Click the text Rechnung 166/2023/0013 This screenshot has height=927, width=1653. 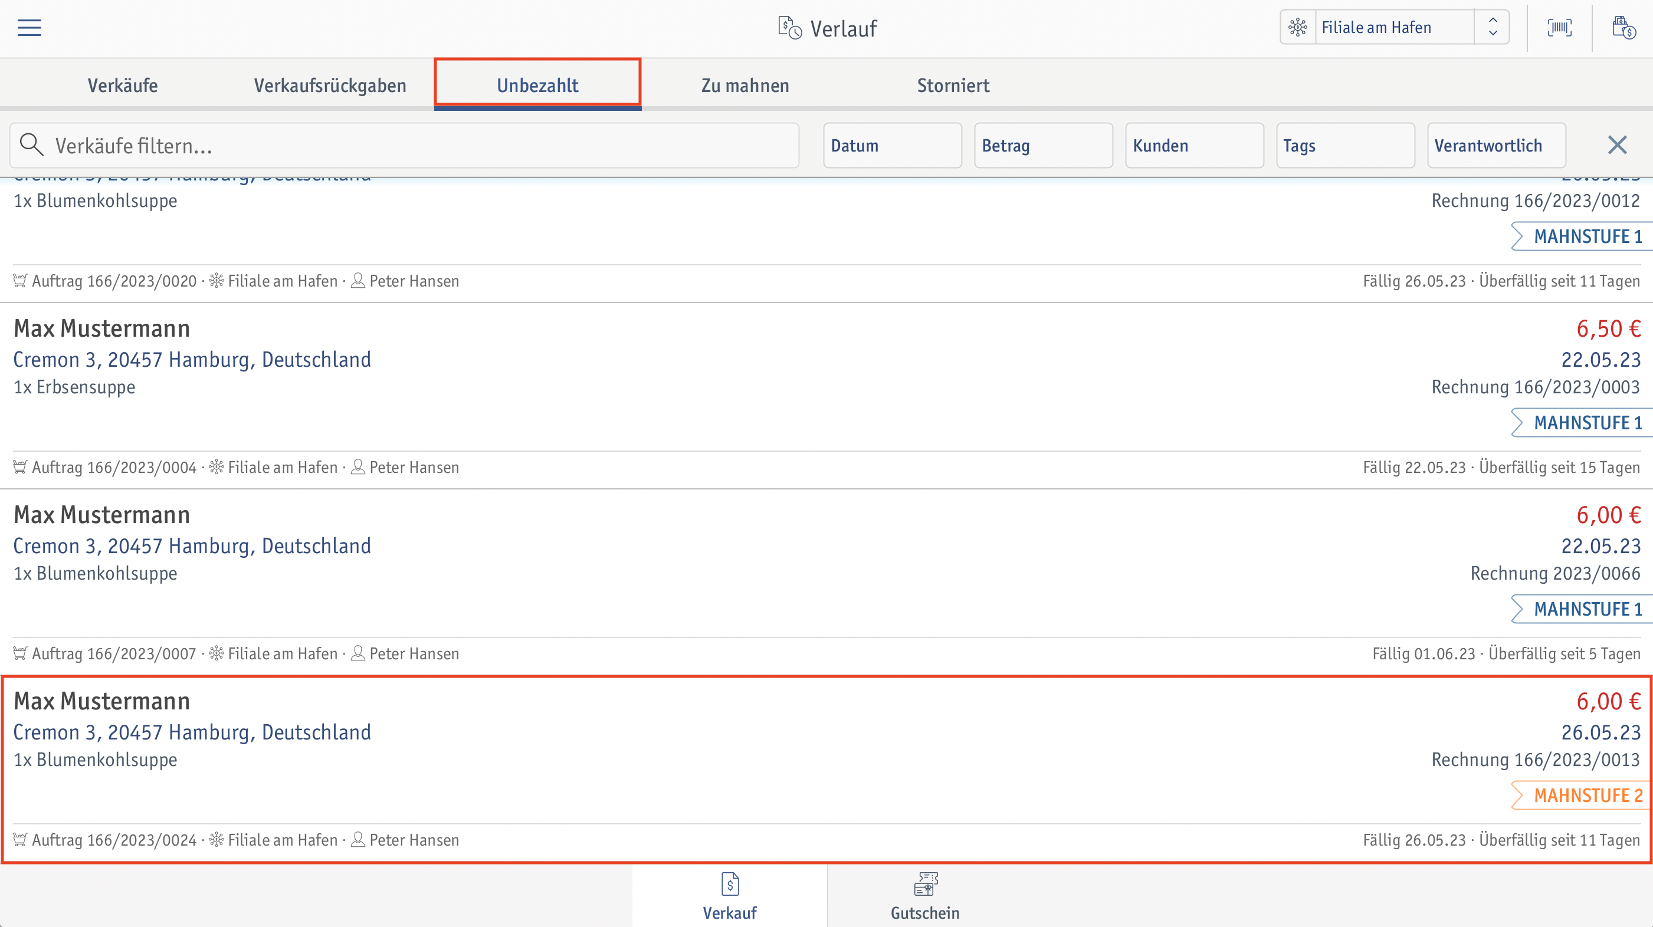point(1536,760)
